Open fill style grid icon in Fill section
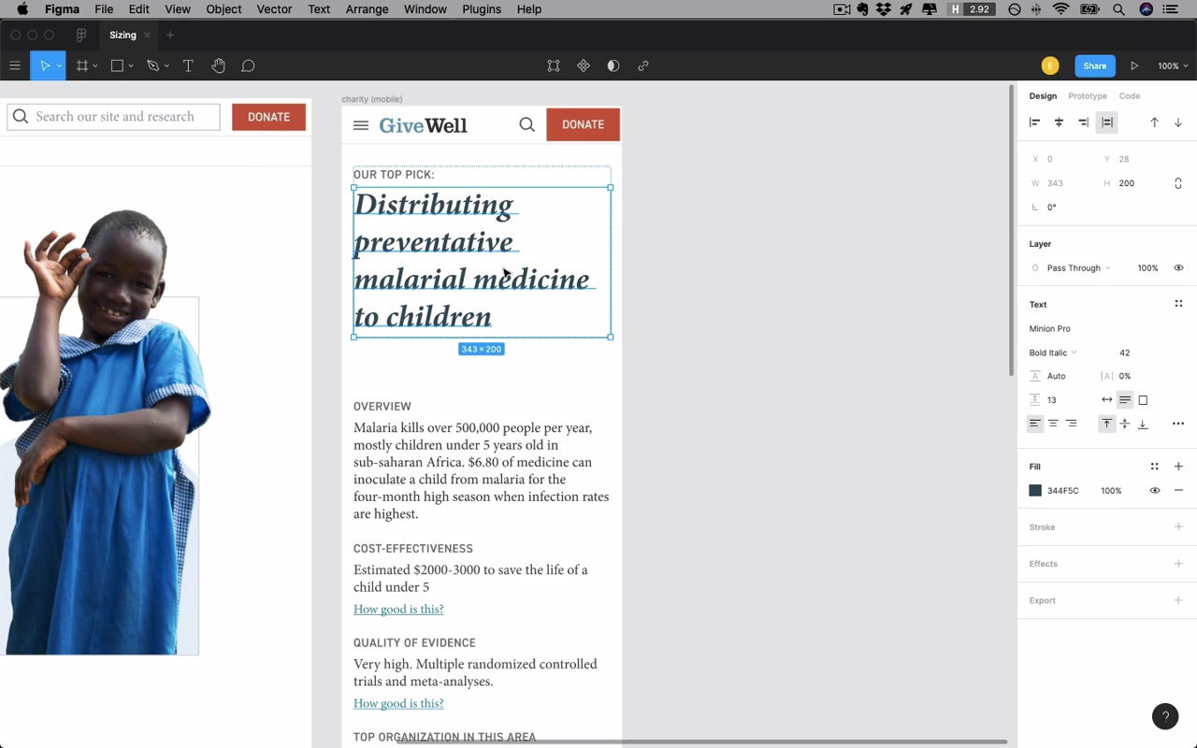The image size is (1197, 748). [1154, 467]
